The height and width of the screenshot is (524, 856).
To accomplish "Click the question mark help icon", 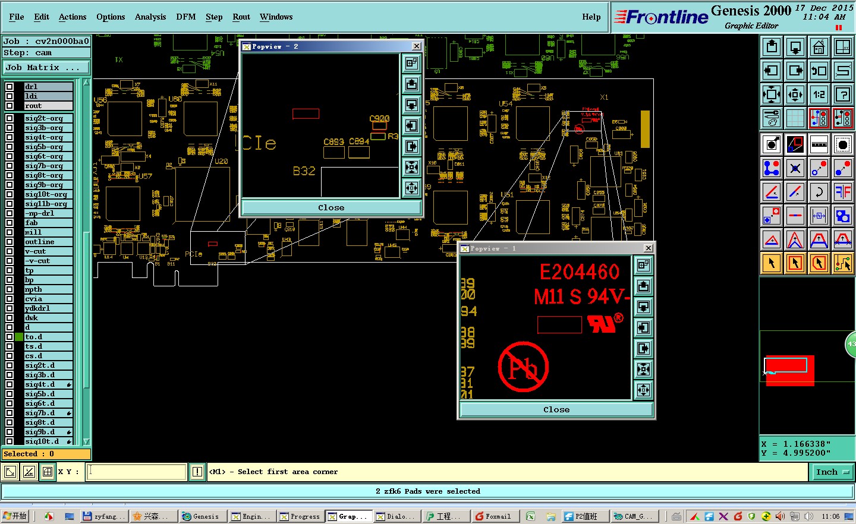I will coord(843,94).
